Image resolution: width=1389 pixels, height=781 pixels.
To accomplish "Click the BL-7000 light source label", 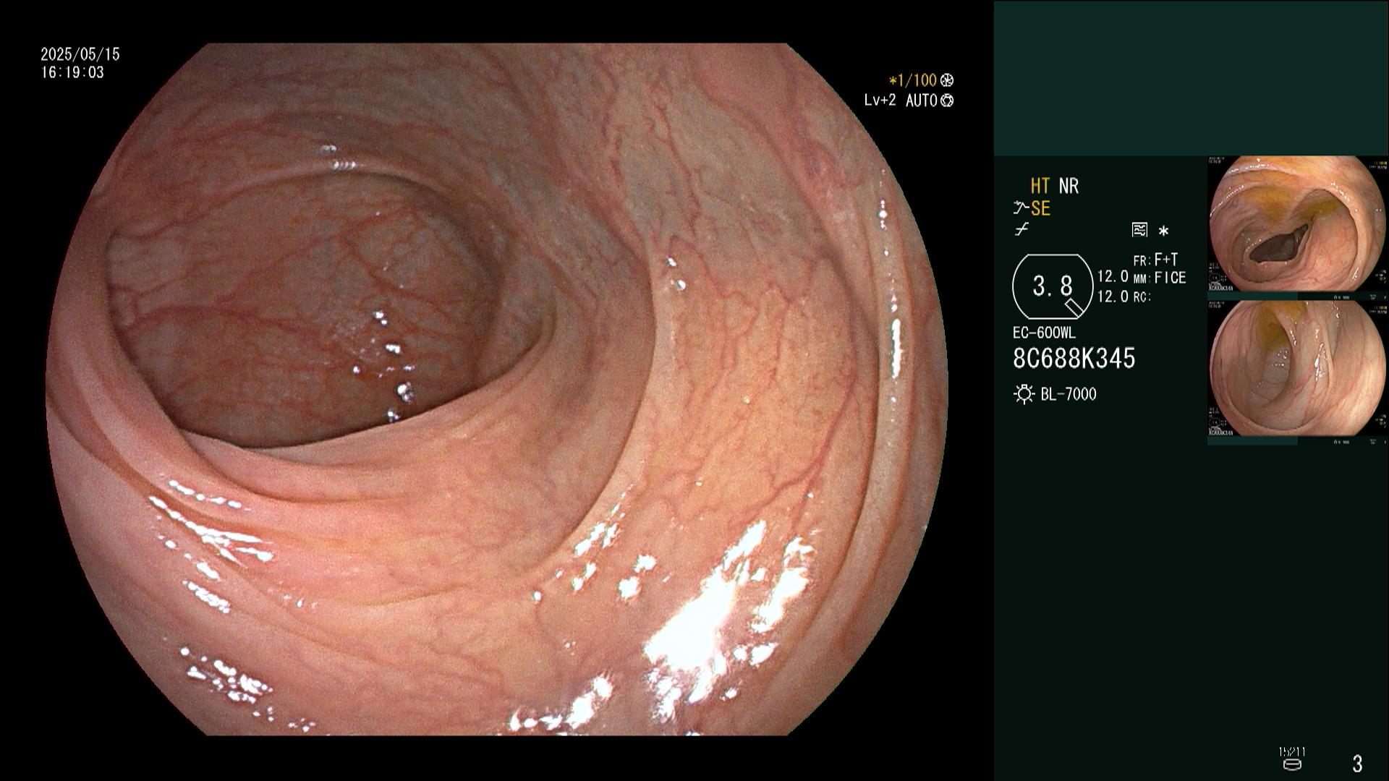I will point(1069,394).
